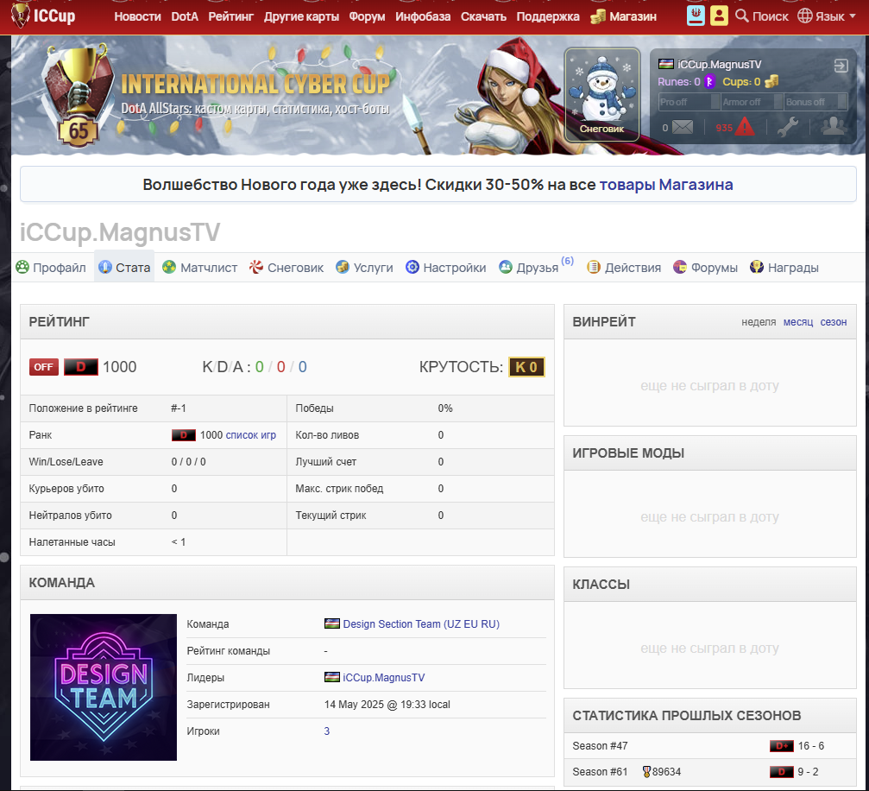Screen dimensions: 869x791
Task: Click the Design Team logo image
Action: 104,687
